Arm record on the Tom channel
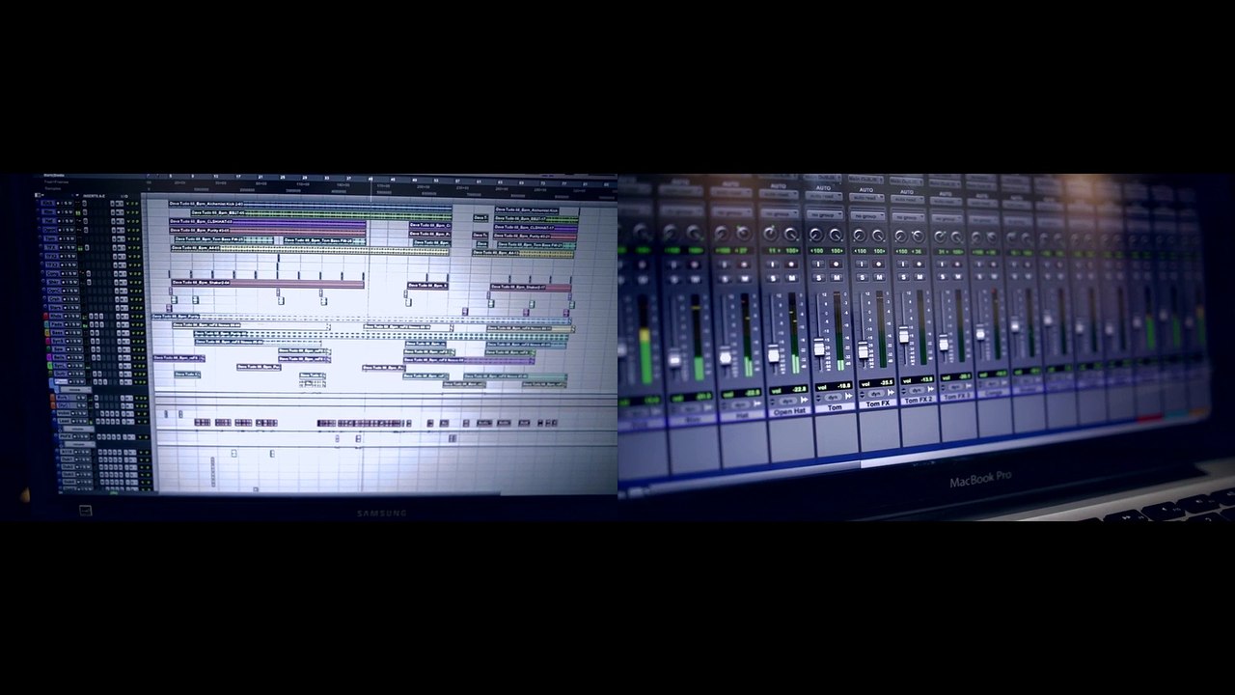 click(837, 264)
